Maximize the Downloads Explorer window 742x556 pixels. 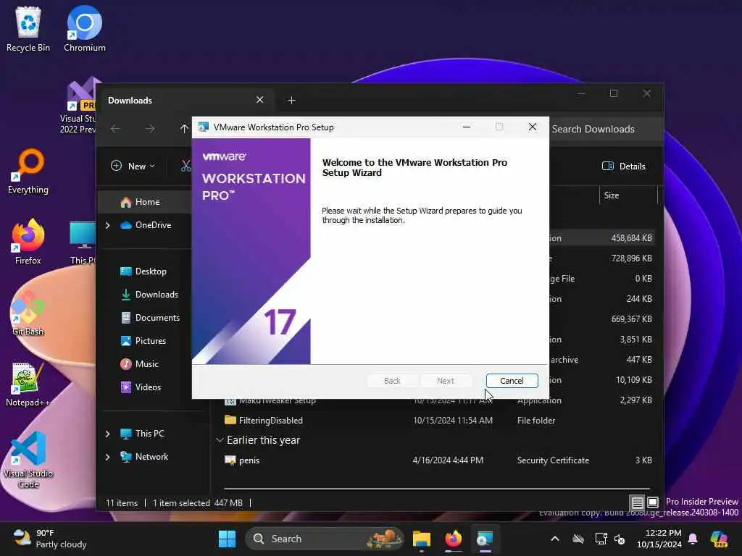(614, 93)
